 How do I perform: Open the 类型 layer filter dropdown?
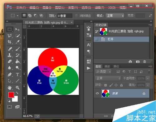pos(103,71)
